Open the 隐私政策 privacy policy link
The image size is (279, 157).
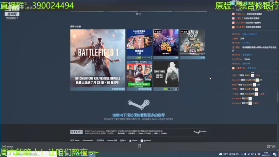click(121, 133)
